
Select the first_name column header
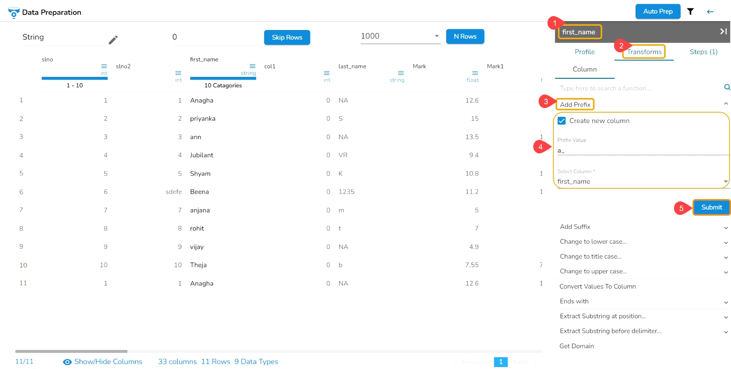204,60
